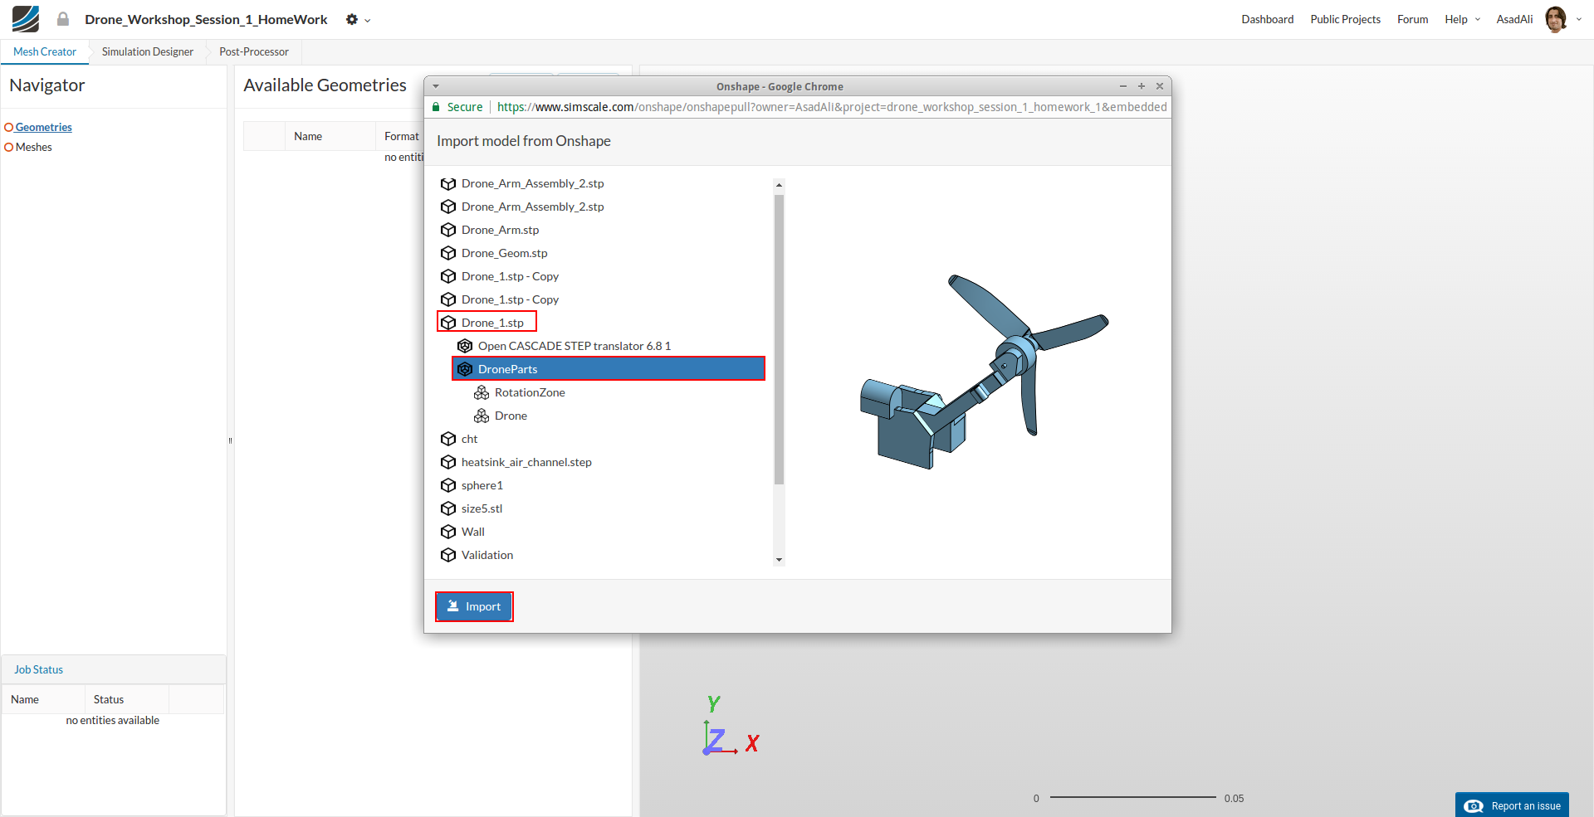The image size is (1594, 817).
Task: Click the cht document cube icon
Action: click(x=448, y=439)
